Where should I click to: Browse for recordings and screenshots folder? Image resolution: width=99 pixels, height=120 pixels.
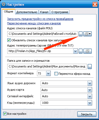point(90,67)
